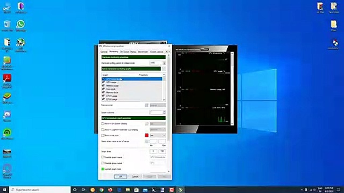This screenshot has height=193, width=344.
Task: Click the hardware polling period input field
Action: (156, 63)
